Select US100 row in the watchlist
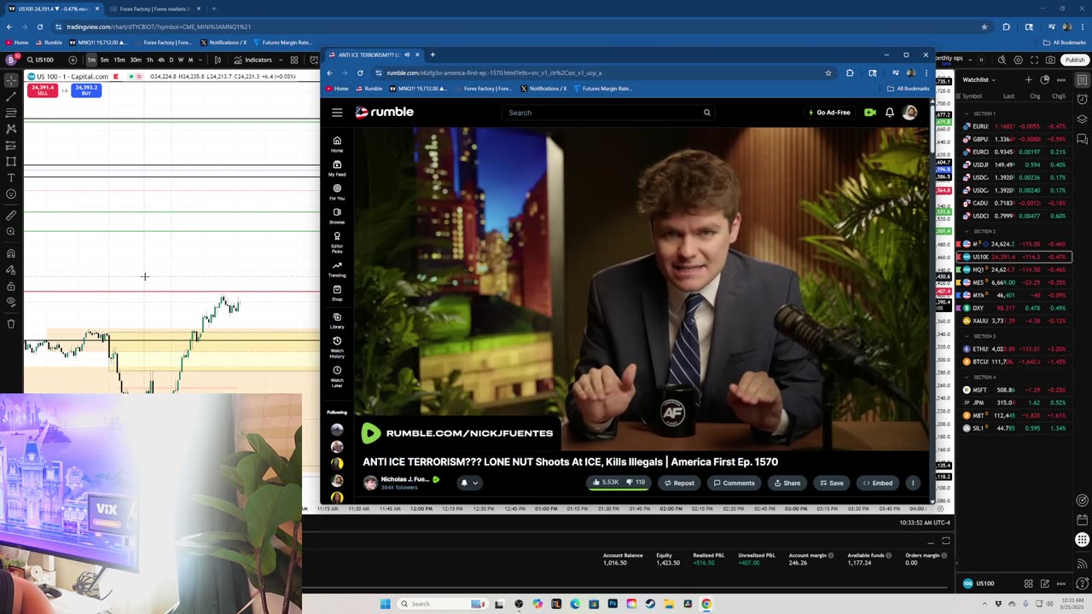The image size is (1092, 614). [1016, 257]
